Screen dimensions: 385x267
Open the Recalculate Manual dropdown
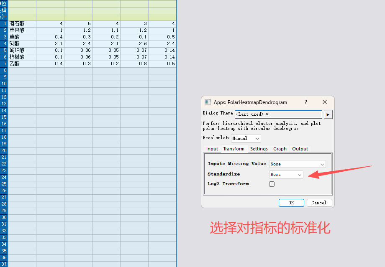click(x=246, y=138)
